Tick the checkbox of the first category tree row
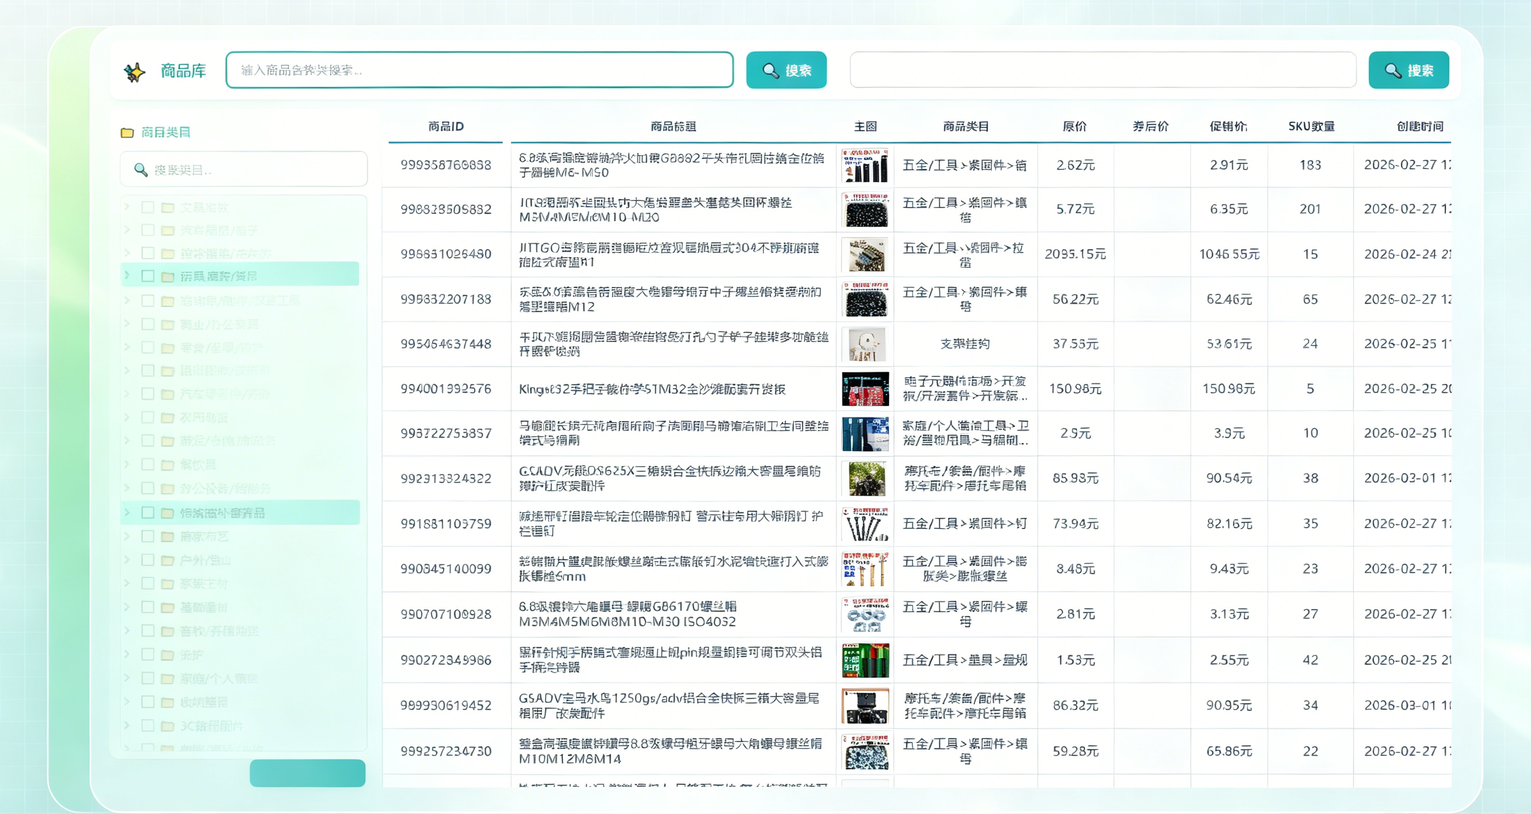This screenshot has height=814, width=1531. click(x=148, y=207)
